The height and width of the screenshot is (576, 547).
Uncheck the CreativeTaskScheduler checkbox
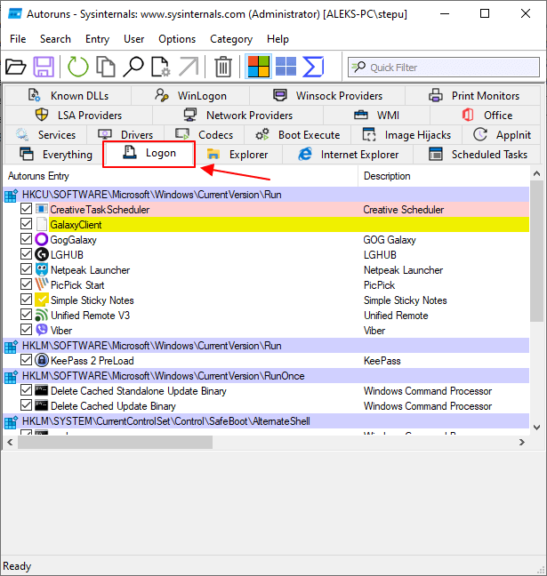(26, 209)
